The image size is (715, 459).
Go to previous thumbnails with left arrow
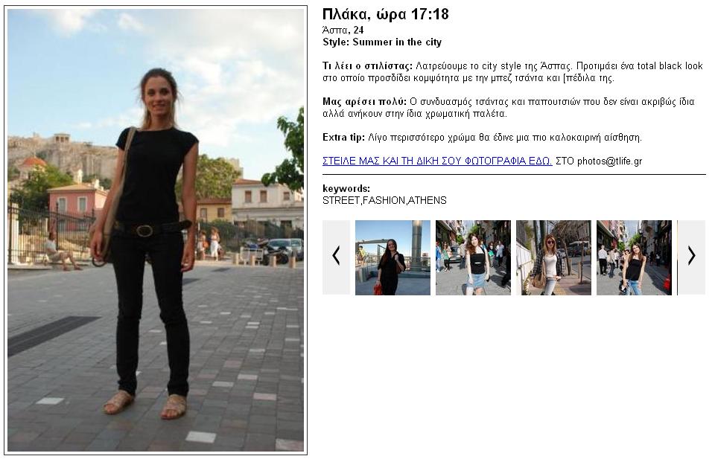pyautogui.click(x=336, y=257)
